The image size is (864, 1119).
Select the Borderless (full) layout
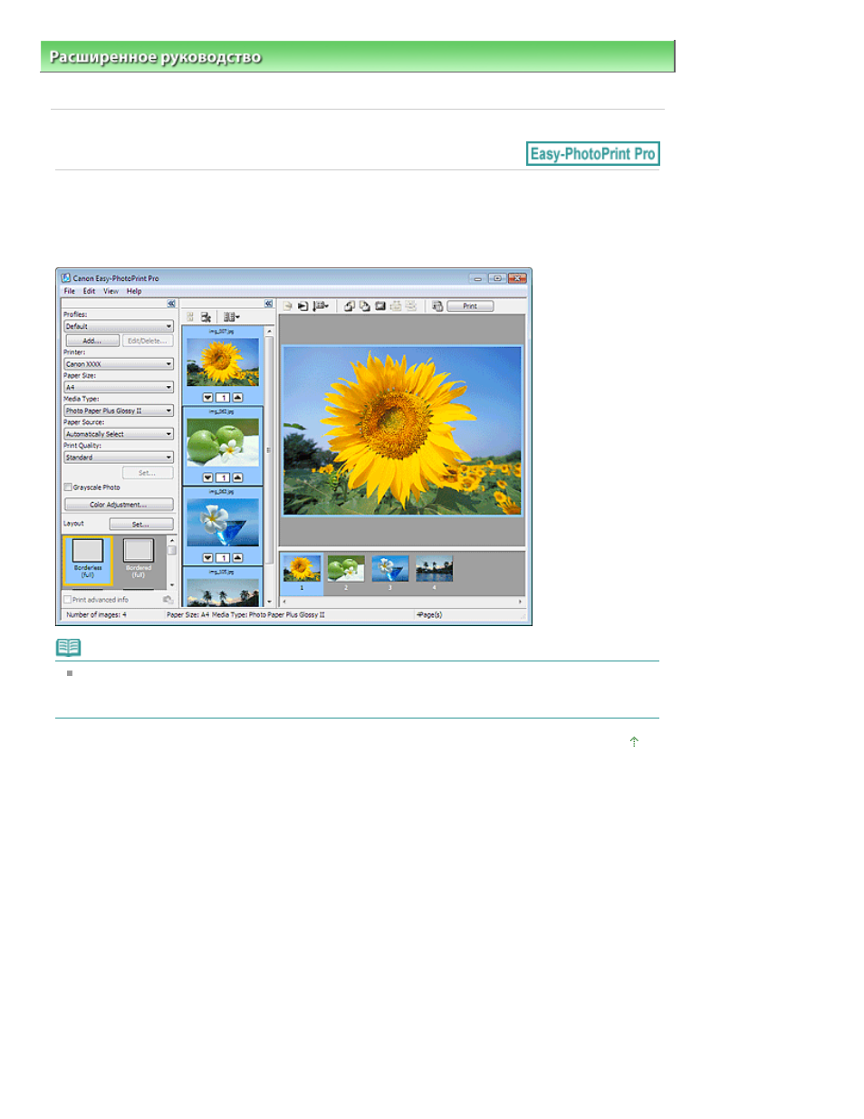coord(88,559)
